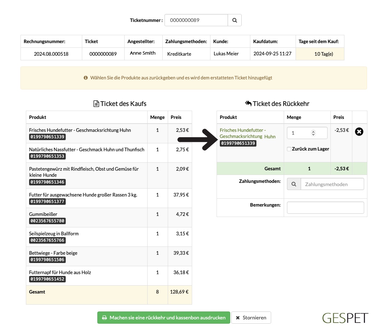The image size is (371, 328).
Task: Click the price 4,72 €
Action: pyautogui.click(x=182, y=214)
